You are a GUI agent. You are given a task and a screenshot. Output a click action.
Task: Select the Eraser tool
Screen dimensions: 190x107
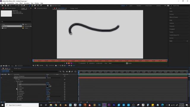click(35, 6)
